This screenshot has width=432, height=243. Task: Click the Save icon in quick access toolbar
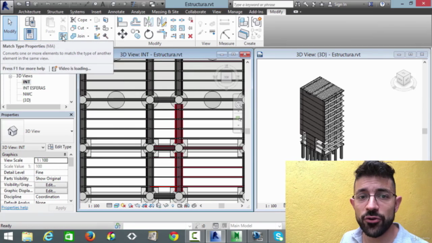coord(28,4)
